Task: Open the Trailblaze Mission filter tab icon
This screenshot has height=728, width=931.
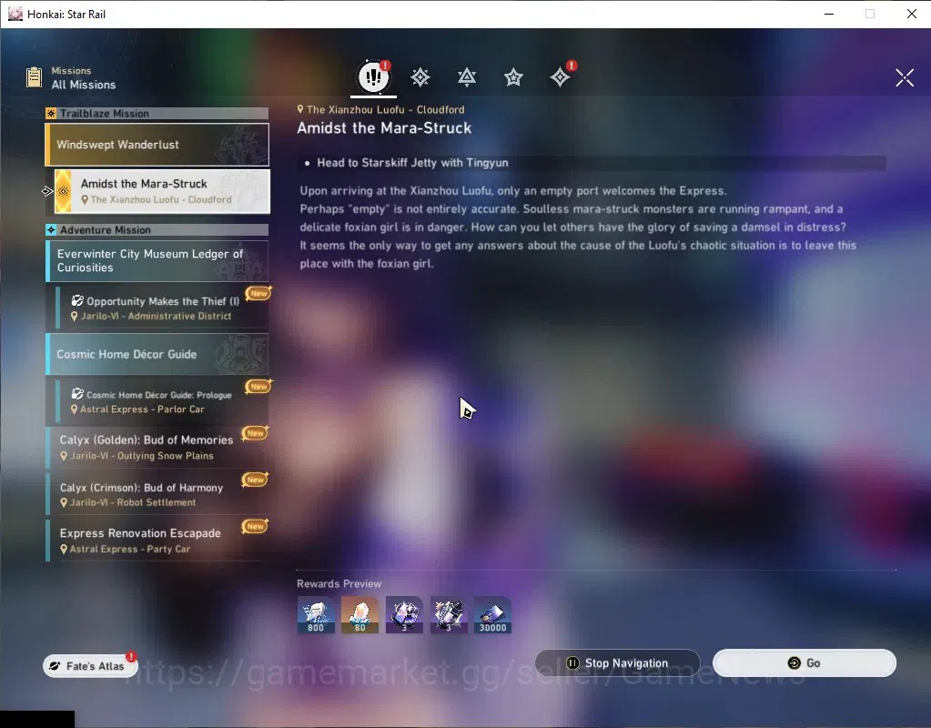Action: (420, 77)
